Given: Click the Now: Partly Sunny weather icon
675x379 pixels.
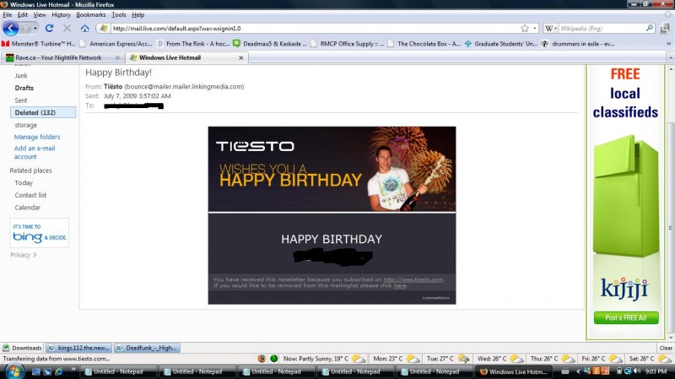Looking at the screenshot, I should point(359,359).
